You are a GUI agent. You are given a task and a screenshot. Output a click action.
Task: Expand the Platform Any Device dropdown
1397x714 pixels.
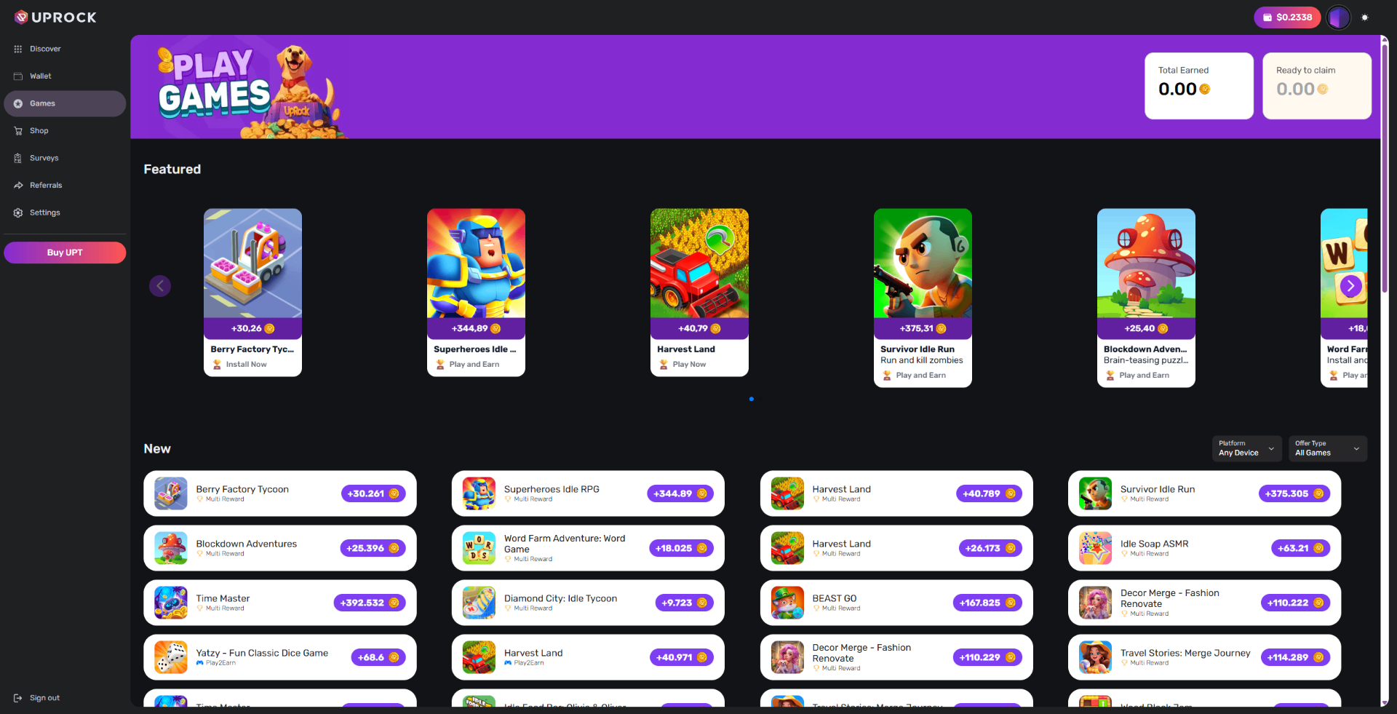click(1246, 448)
